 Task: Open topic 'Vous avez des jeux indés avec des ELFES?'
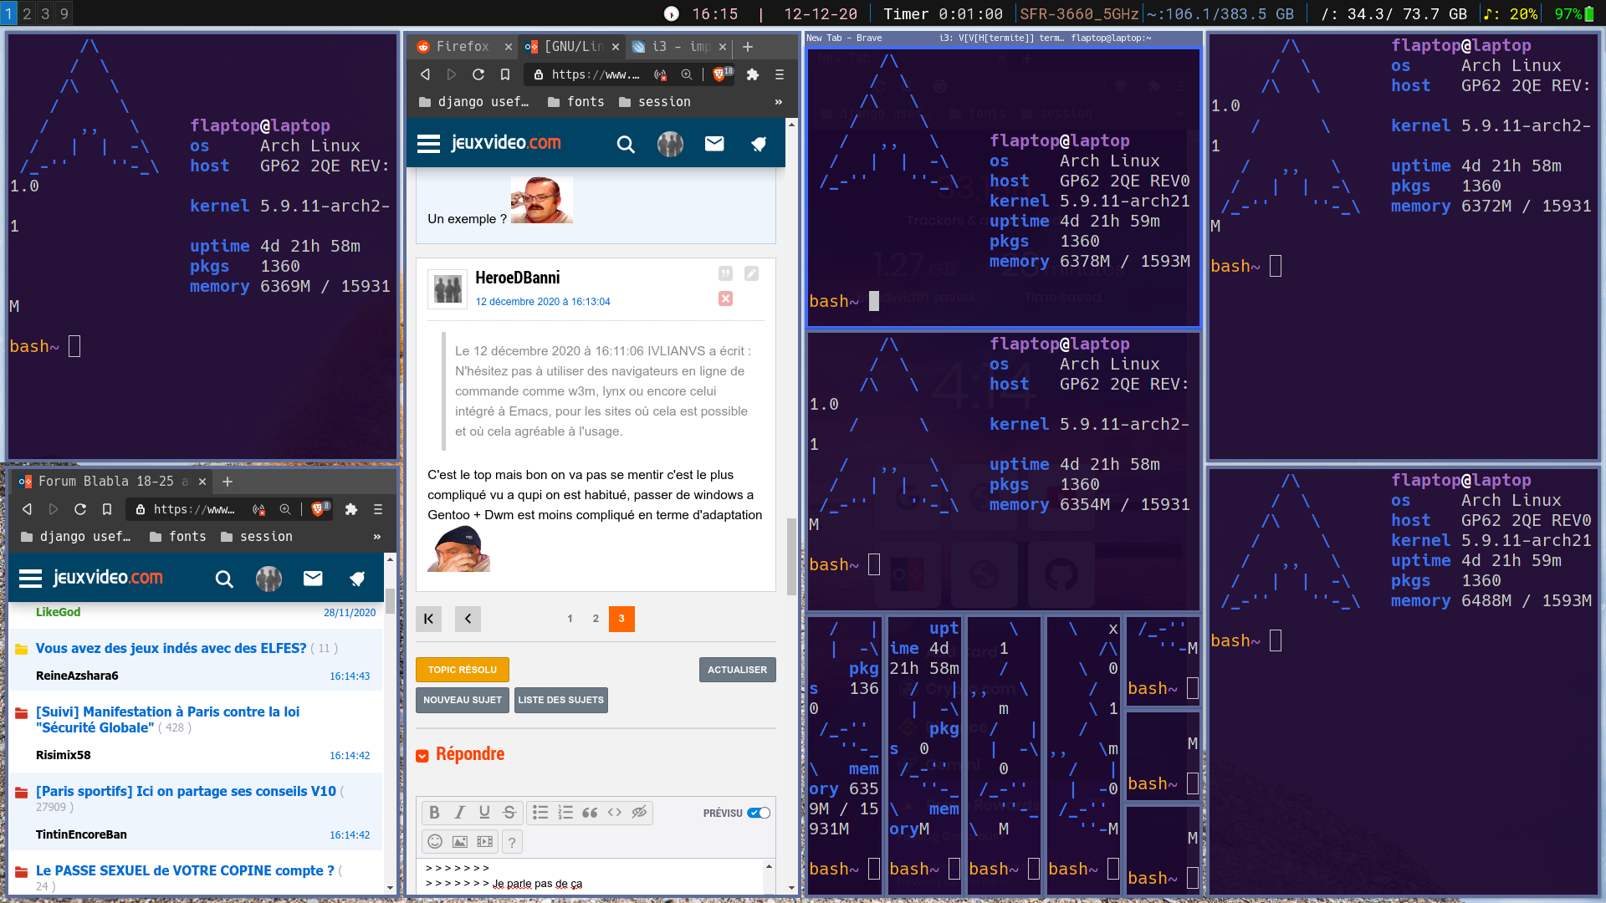(171, 648)
